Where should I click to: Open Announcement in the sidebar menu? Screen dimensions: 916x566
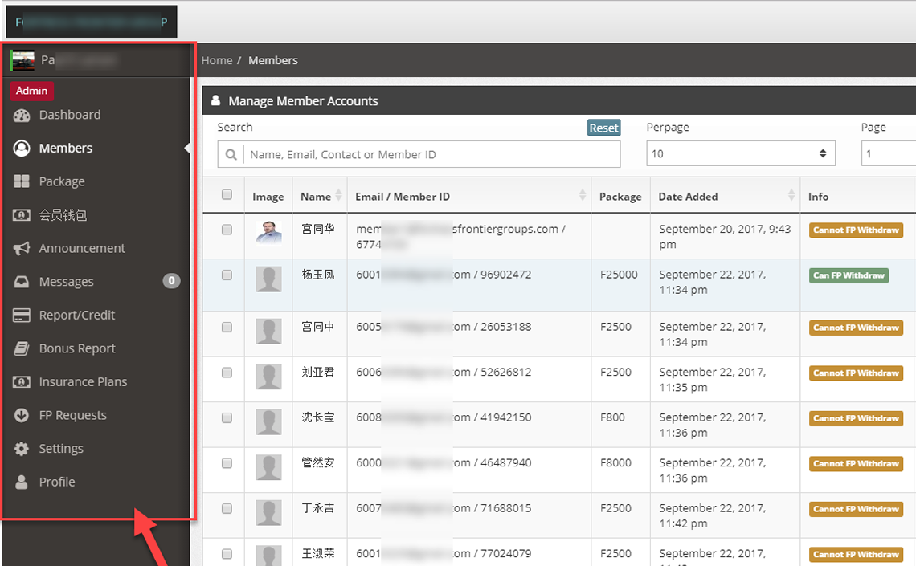pyautogui.click(x=82, y=248)
